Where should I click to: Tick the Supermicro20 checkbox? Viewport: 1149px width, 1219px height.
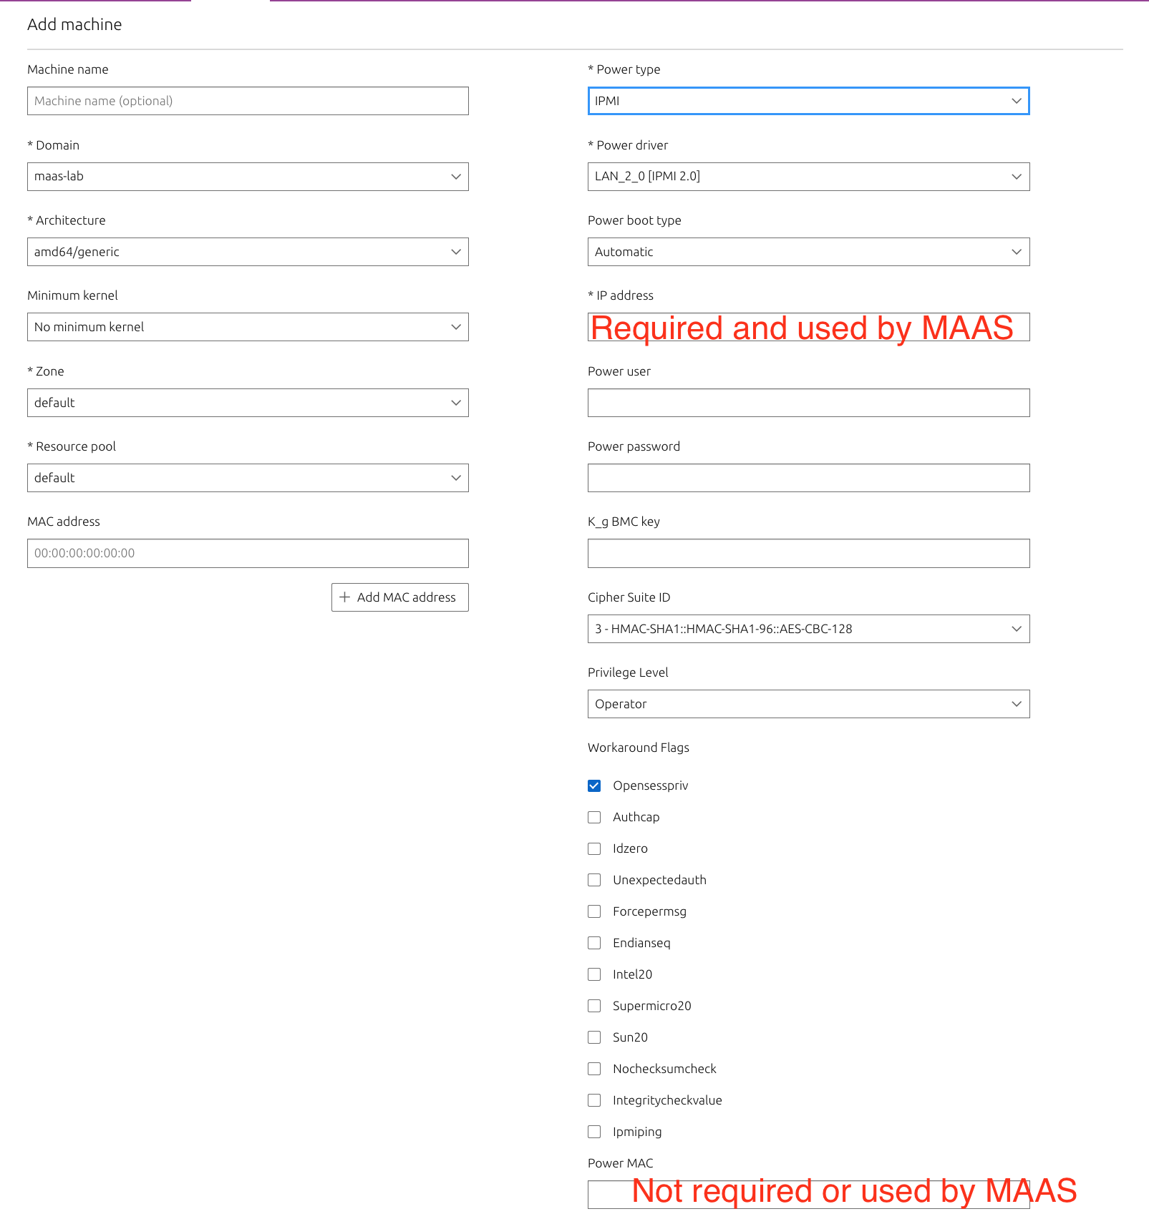(594, 1006)
